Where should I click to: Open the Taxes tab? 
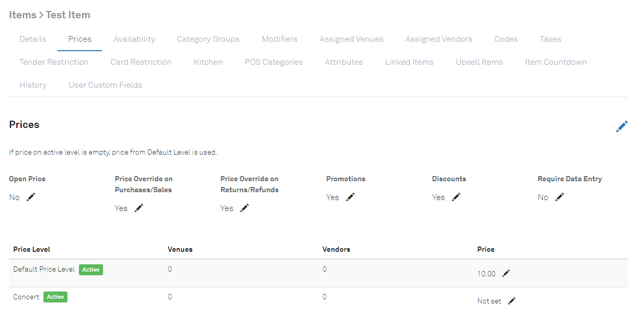pyautogui.click(x=550, y=39)
